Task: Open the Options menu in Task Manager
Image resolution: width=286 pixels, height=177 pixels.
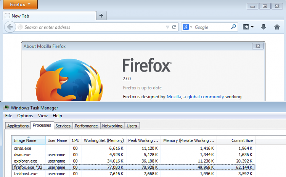Action: pos(25,116)
